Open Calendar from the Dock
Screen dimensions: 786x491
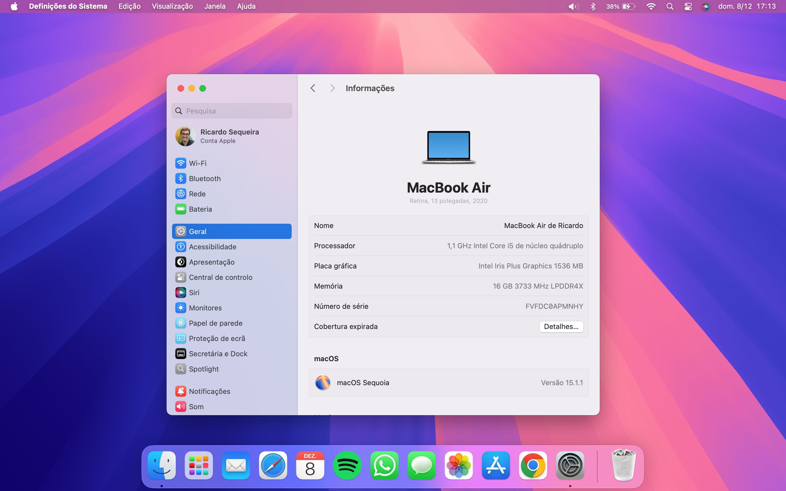click(x=310, y=465)
